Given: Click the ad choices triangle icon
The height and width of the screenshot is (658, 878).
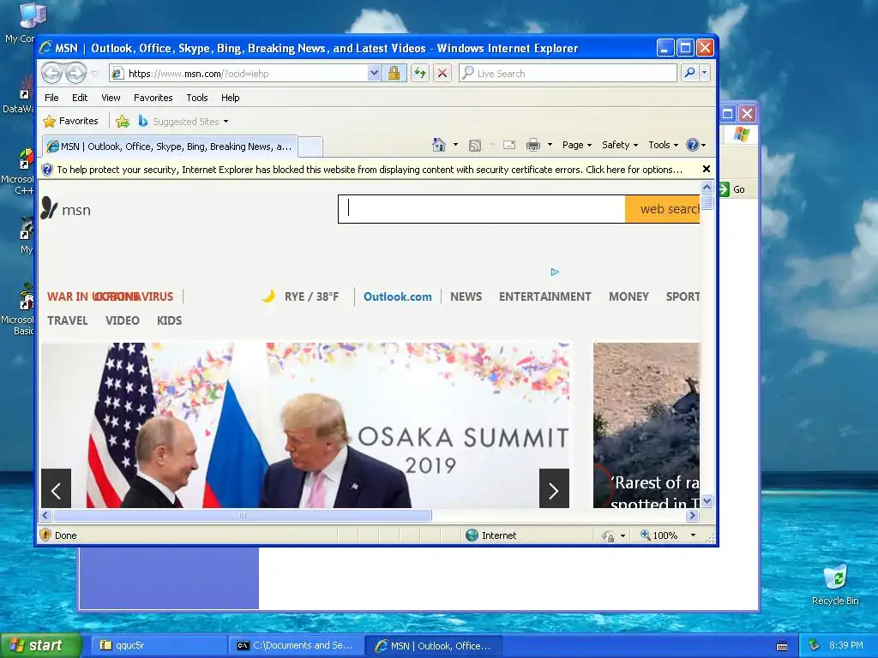Looking at the screenshot, I should click(555, 272).
